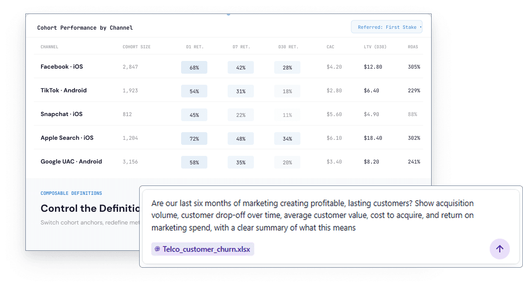Image resolution: width=523 pixels, height=288 pixels.
Task: Click the $5.60 CAC value
Action: tap(334, 114)
